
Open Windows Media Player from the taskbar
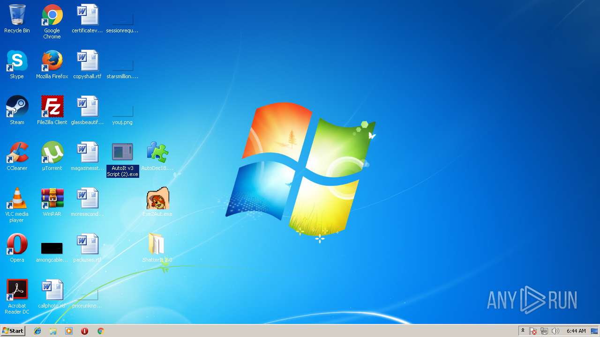[69, 331]
